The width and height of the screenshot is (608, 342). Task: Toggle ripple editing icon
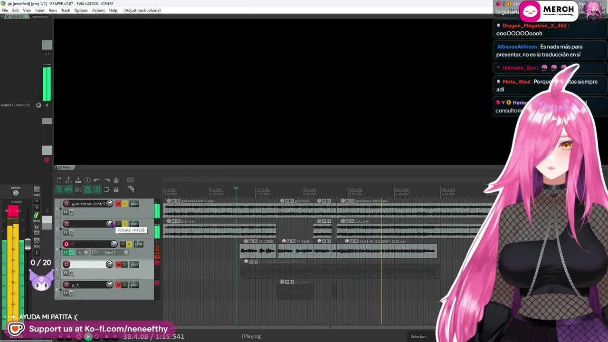78,190
